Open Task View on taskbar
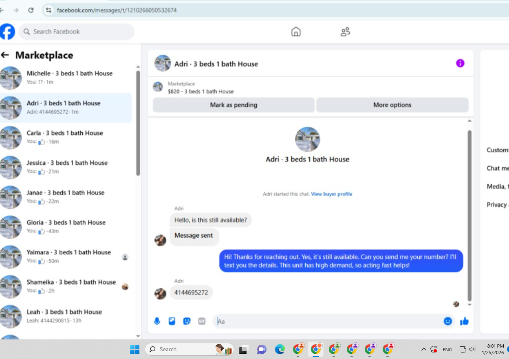Image resolution: width=509 pixels, height=359 pixels. click(244, 349)
